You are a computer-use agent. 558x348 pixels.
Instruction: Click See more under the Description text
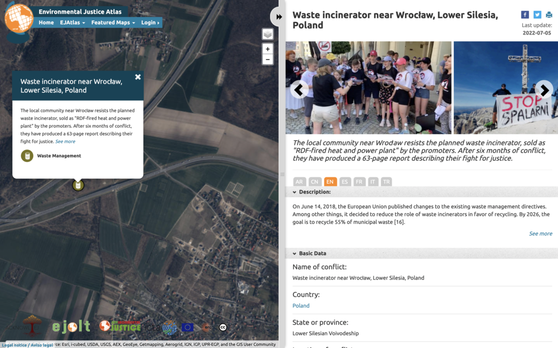(540, 234)
